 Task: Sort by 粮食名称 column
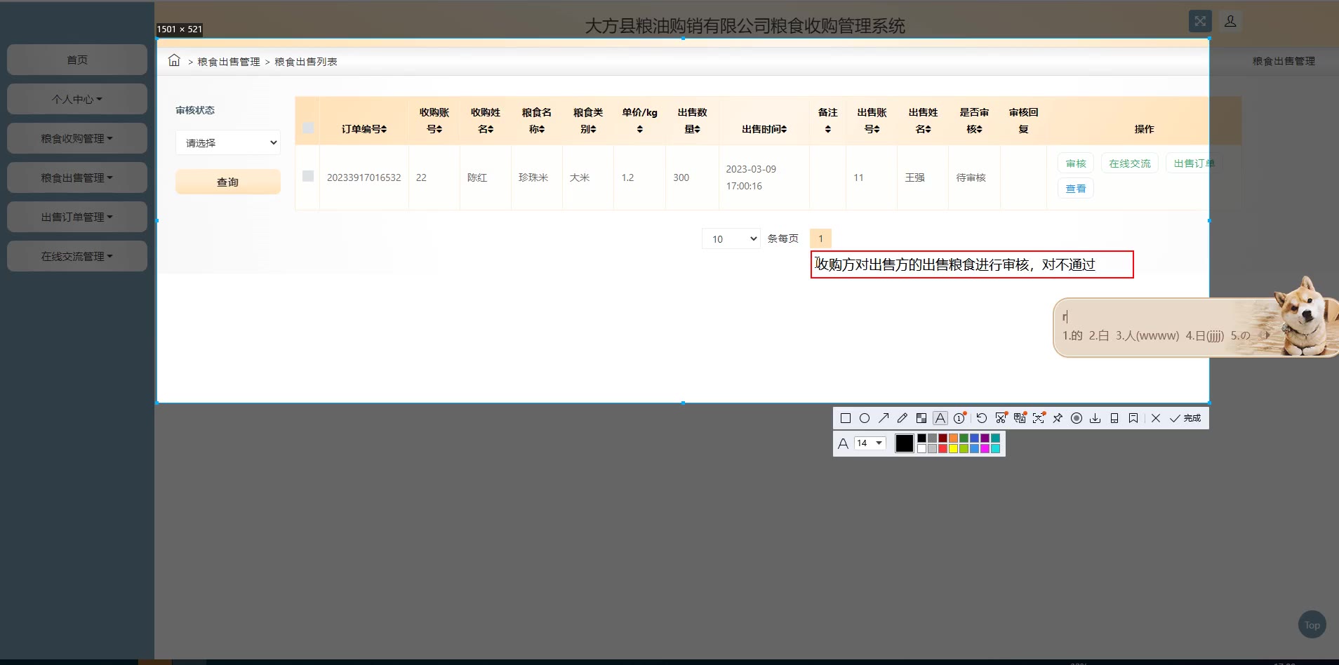click(x=537, y=121)
